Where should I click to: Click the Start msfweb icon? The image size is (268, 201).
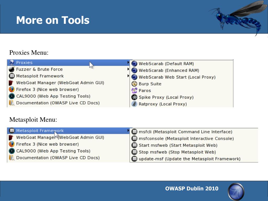[x=134, y=145]
